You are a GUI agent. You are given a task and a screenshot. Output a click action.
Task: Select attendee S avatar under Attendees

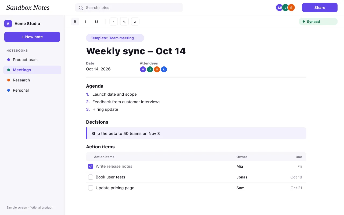(157, 69)
